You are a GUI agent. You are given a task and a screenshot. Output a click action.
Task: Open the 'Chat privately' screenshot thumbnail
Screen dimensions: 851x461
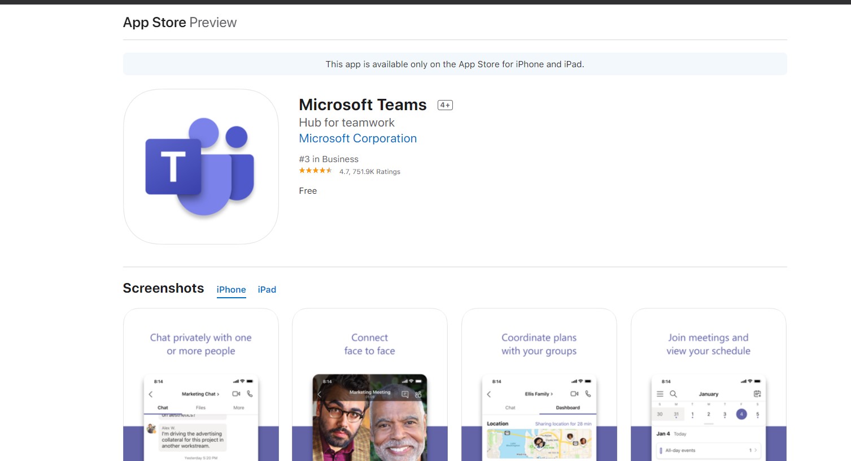(201, 385)
